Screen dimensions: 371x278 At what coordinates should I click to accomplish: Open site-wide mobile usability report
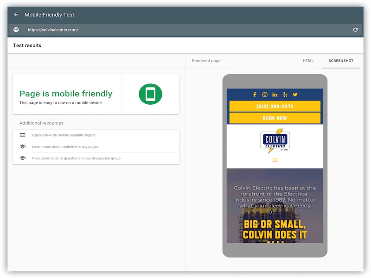[63, 135]
